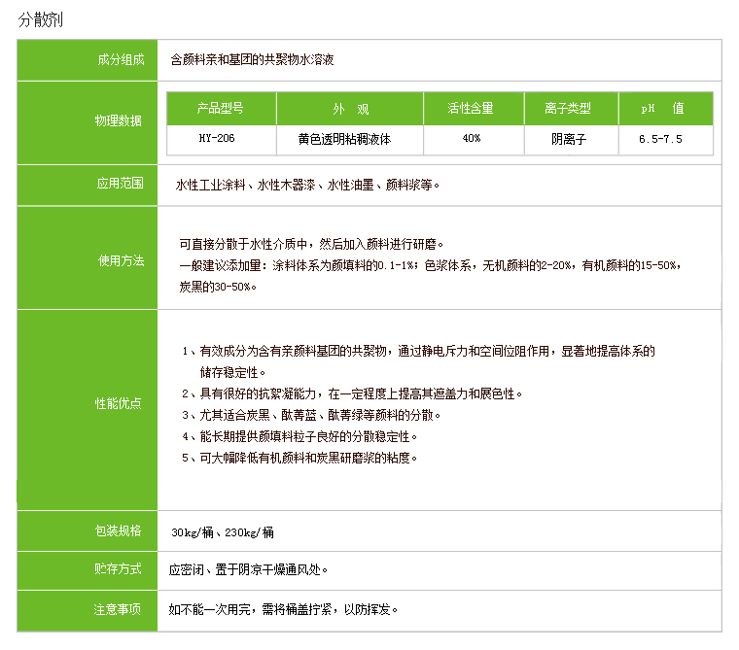Click the line 可直接分散于水性介质中
739x650 pixels.
tap(311, 244)
